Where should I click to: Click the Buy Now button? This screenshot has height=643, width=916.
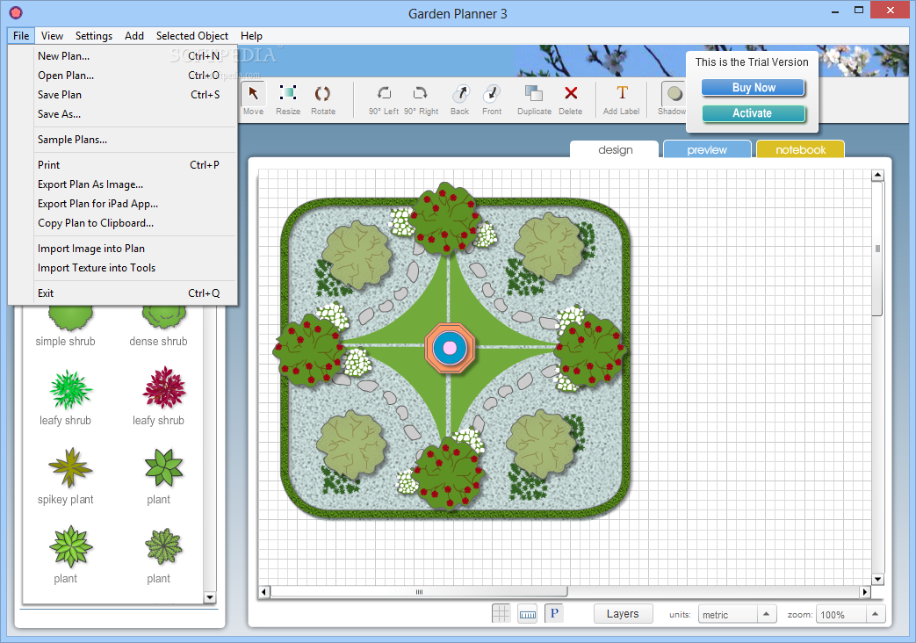[x=754, y=88]
